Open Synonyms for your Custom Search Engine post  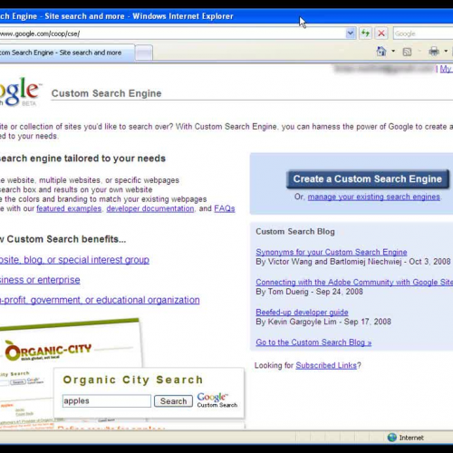coord(332,252)
